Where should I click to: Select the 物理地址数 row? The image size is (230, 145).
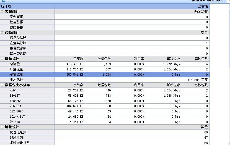18,132
